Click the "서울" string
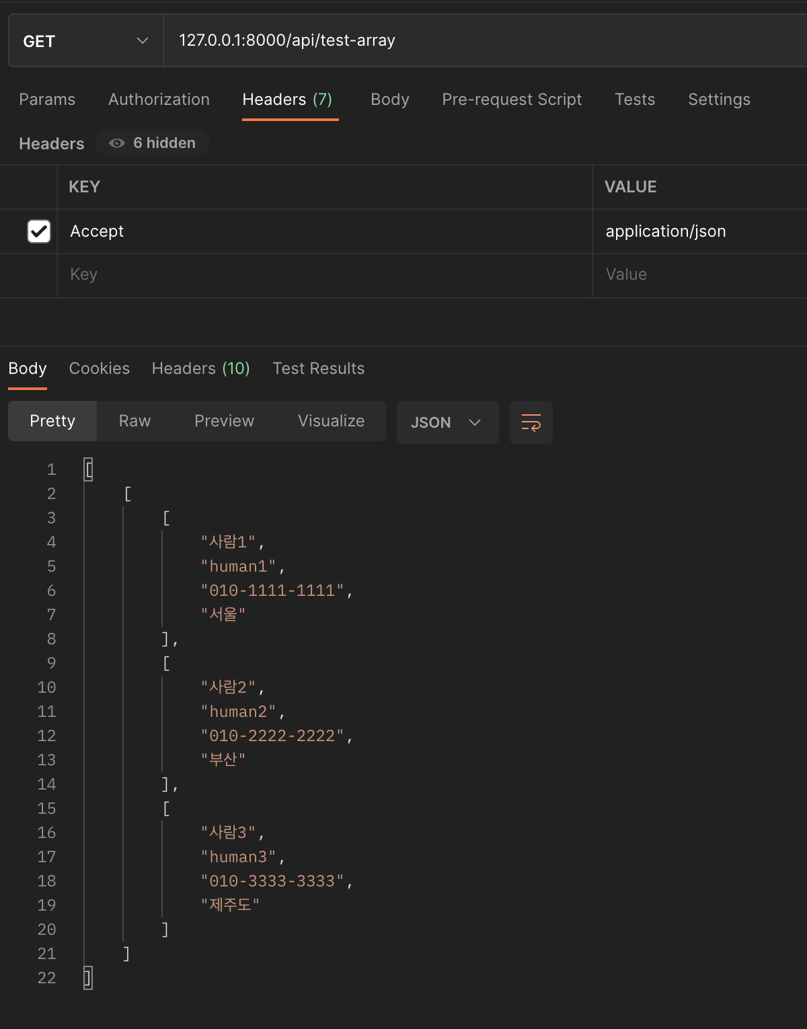The image size is (807, 1029). coord(223,615)
